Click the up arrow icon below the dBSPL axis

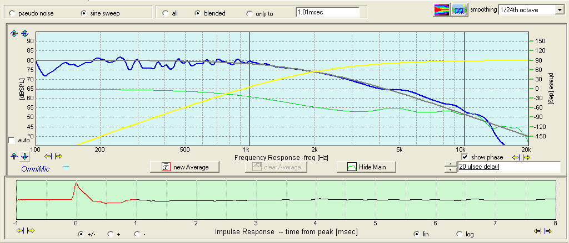tap(14, 157)
